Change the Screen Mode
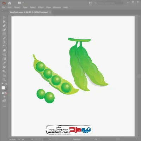 [x=4, y=101]
